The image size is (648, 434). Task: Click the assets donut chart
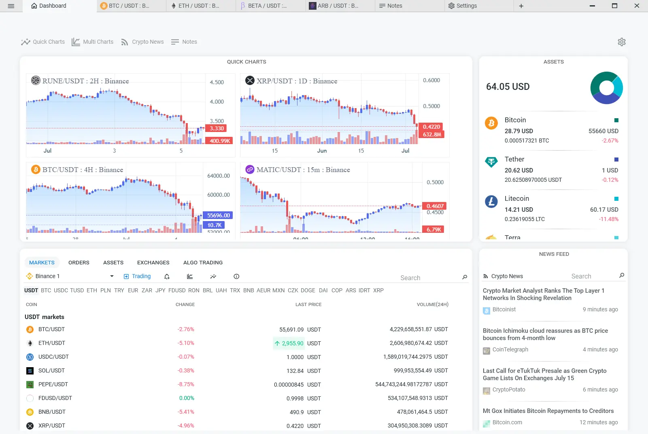coord(606,88)
